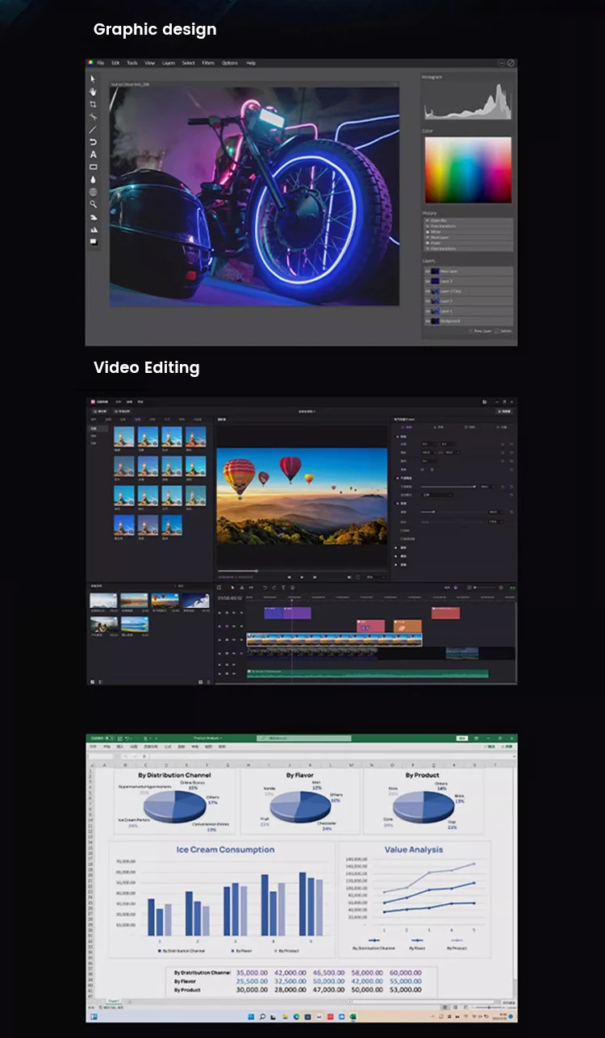Play the preview in the video editor
The width and height of the screenshot is (605, 1038).
pyautogui.click(x=302, y=577)
